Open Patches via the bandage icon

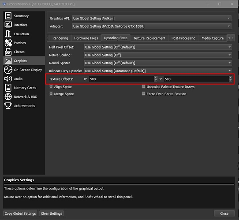(x=8, y=43)
